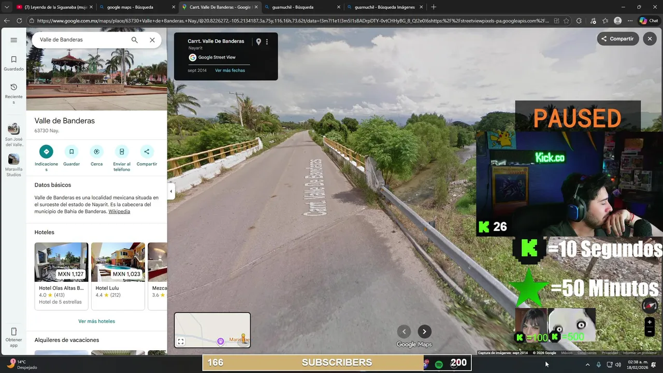Click Compartir button at top right
663x373 pixels.
[x=618, y=39]
